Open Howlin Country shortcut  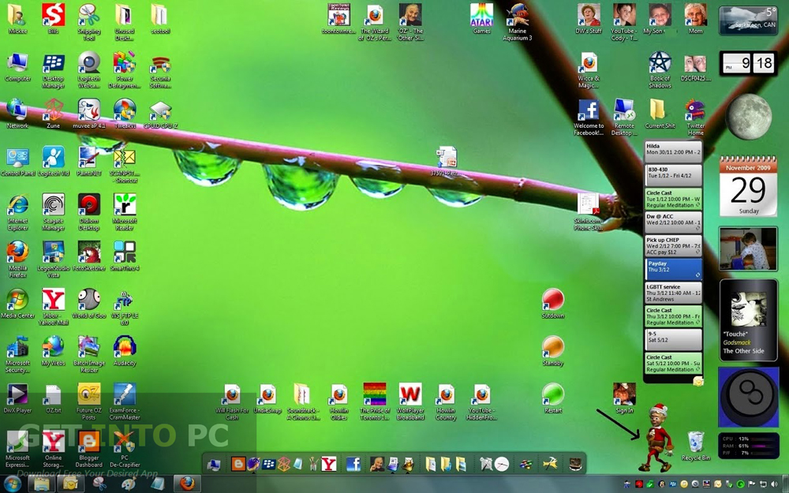[x=446, y=401]
